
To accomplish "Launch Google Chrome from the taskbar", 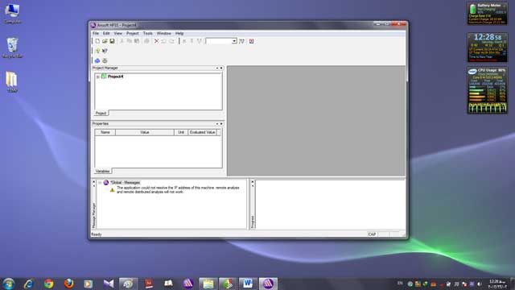I will 48,284.
